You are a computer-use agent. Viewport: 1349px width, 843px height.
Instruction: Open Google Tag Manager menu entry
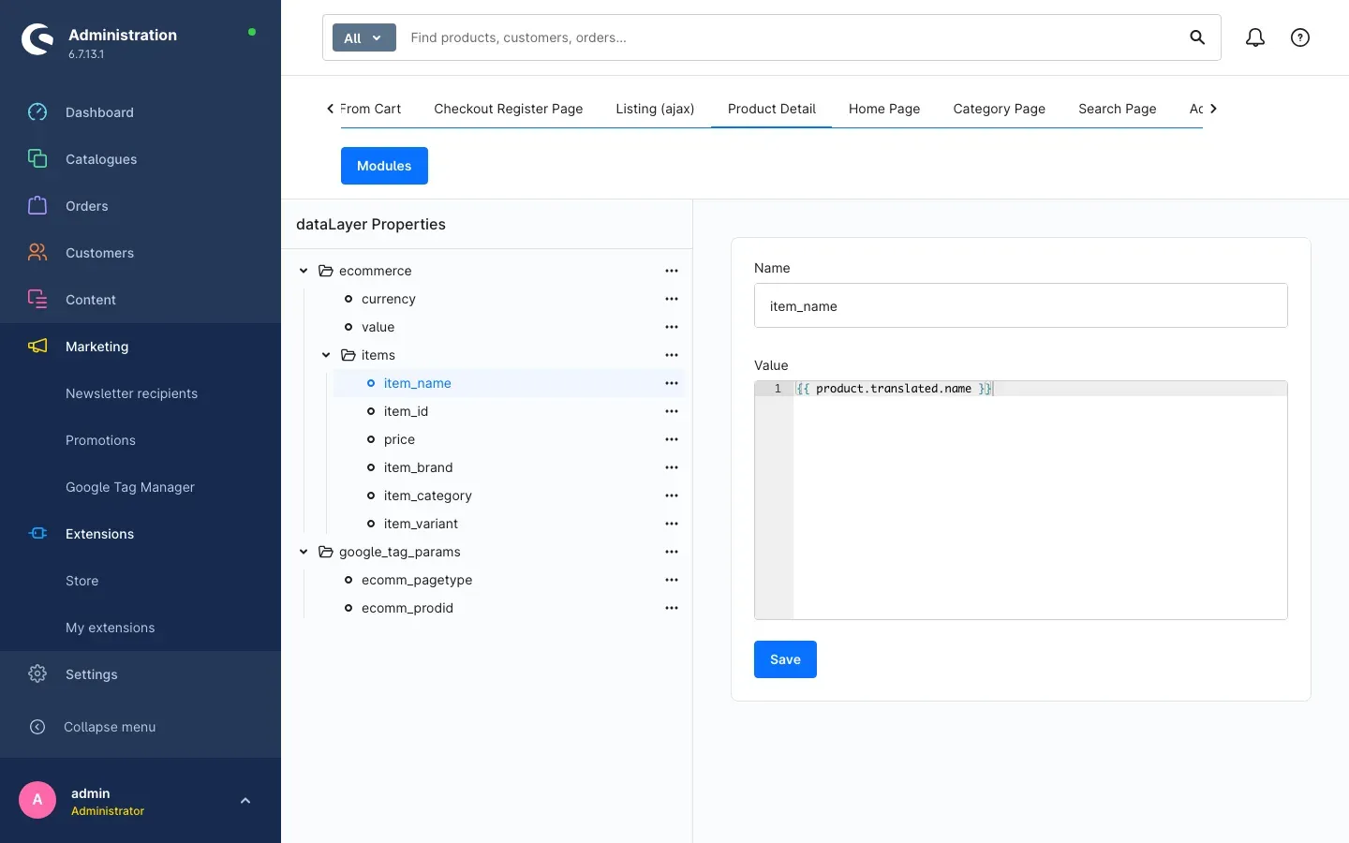130,487
